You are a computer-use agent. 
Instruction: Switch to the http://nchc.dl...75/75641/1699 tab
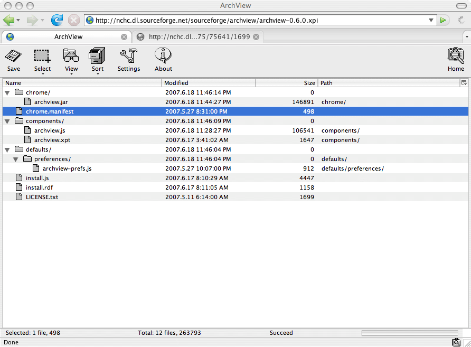[198, 36]
